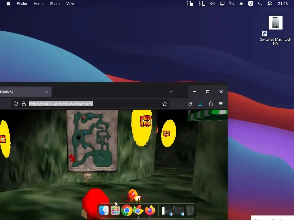Viewport: 294px width, 220px height.
Task: Open the extensions puzzle icon
Action: coord(210,104)
